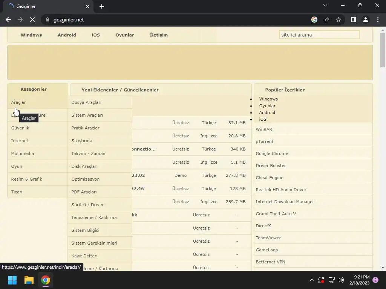Focus the 'site içi arama' search box

(x=319, y=35)
